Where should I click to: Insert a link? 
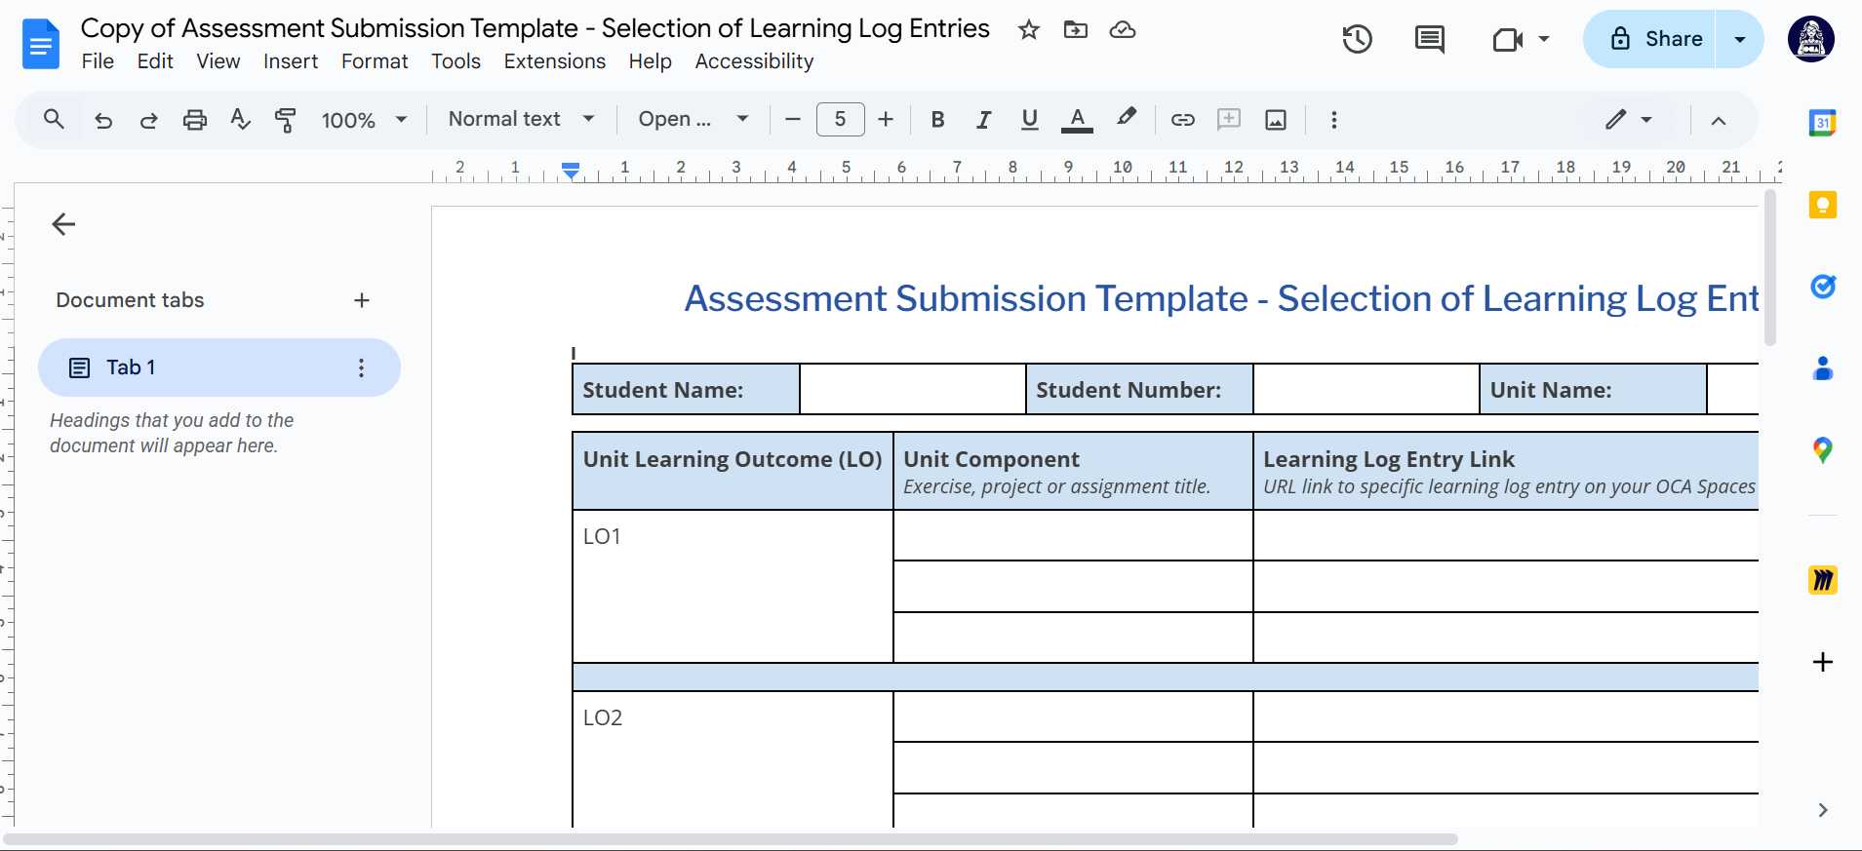pos(1183,120)
